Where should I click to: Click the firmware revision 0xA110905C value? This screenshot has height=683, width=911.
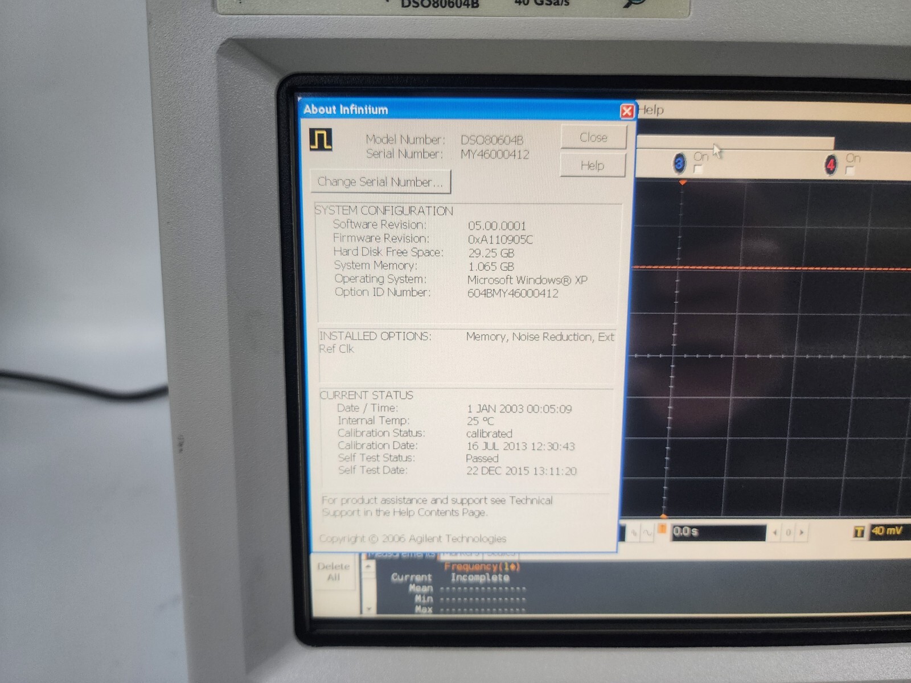(500, 240)
